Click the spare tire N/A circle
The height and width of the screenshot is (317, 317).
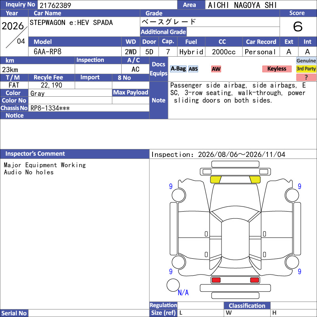click(x=173, y=285)
